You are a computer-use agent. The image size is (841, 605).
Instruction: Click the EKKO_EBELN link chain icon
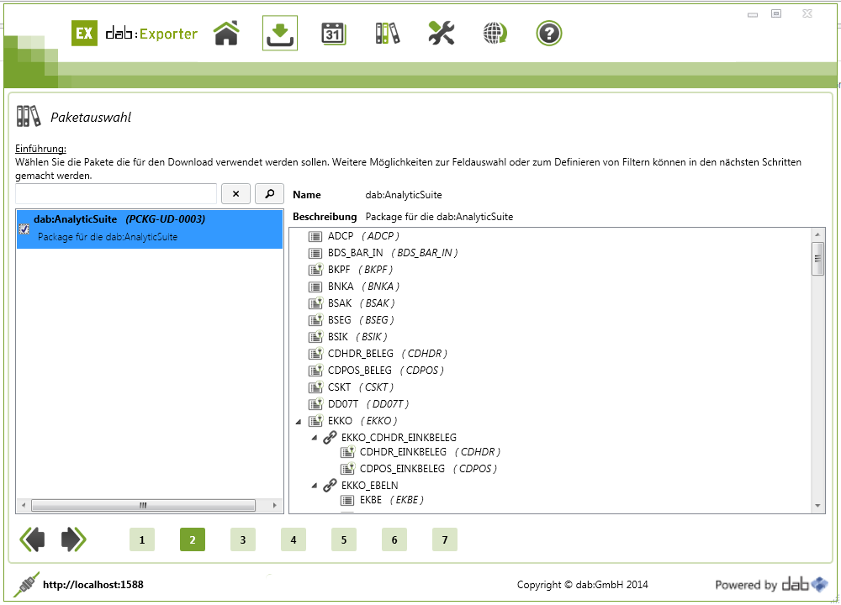[330, 486]
